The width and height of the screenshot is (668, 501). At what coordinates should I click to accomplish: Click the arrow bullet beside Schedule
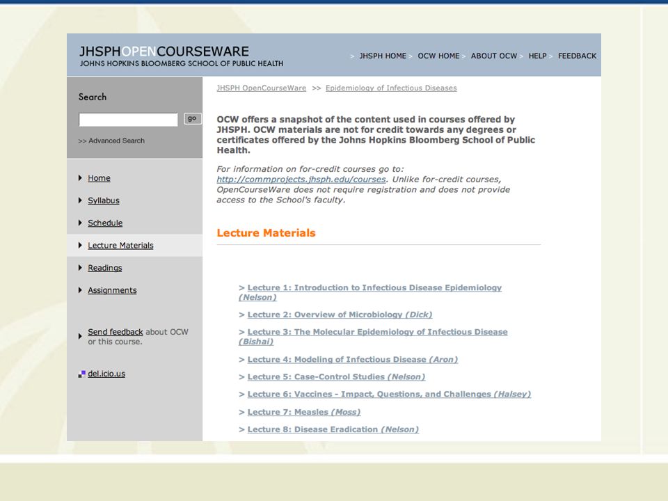(80, 223)
